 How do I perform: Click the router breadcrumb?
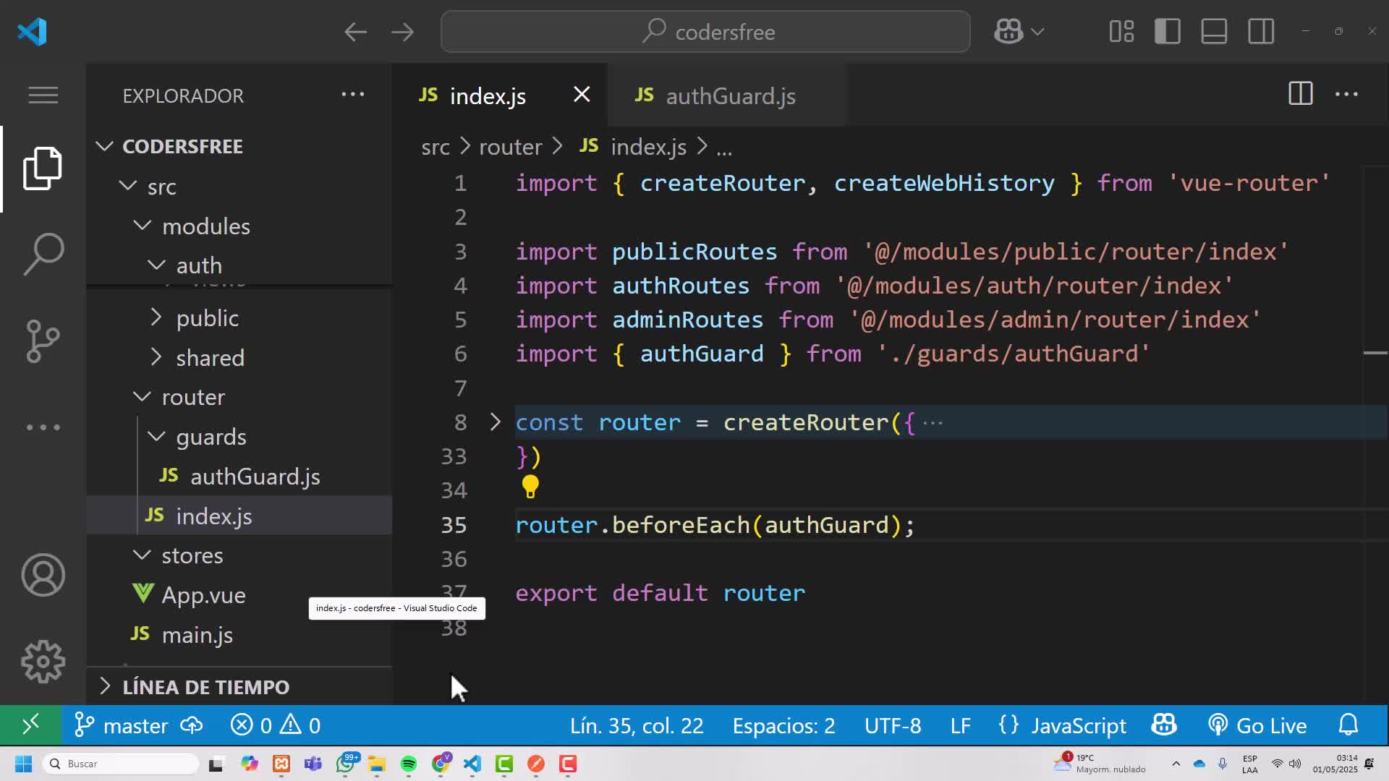pos(510,148)
